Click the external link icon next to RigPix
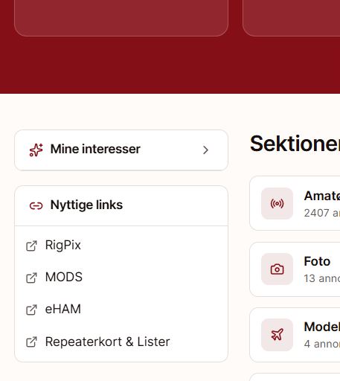This screenshot has height=381, width=340. click(31, 246)
